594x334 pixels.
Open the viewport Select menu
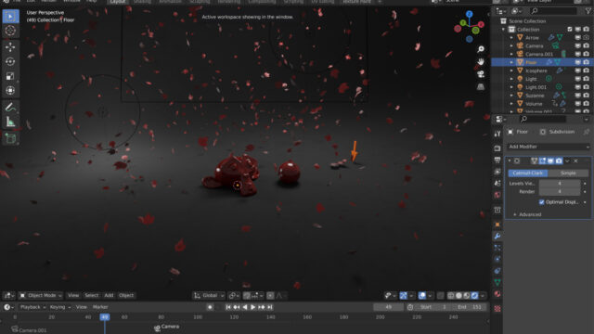tap(91, 295)
